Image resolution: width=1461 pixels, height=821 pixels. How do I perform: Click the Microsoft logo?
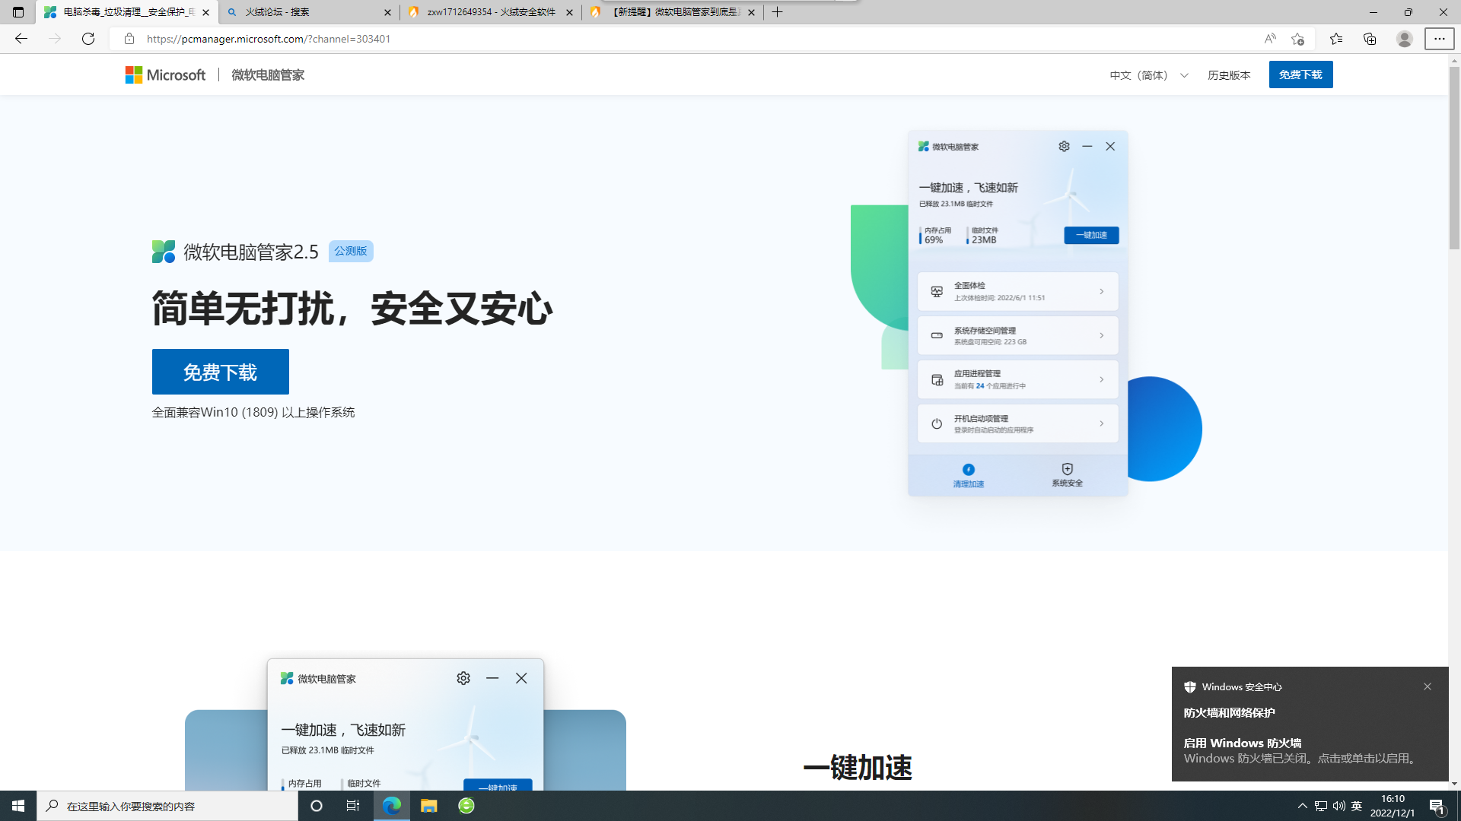coord(165,74)
